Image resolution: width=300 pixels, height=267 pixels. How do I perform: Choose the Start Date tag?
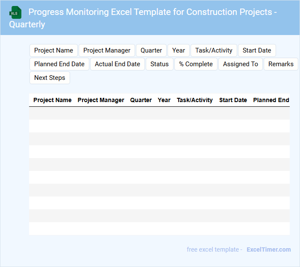[257, 50]
